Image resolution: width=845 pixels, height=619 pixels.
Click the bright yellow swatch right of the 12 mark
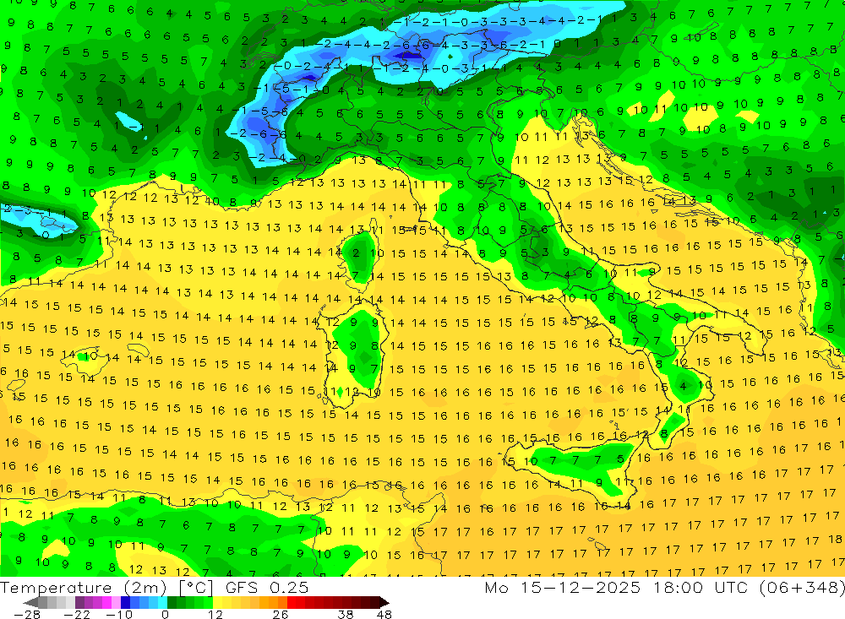[x=218, y=602]
